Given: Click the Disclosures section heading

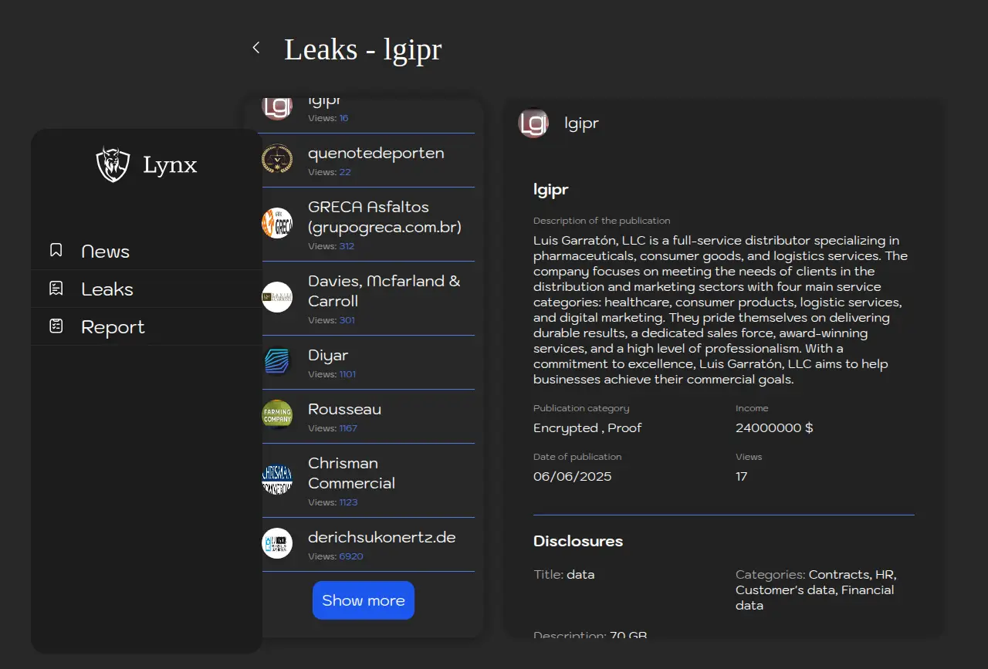Looking at the screenshot, I should click(x=577, y=541).
